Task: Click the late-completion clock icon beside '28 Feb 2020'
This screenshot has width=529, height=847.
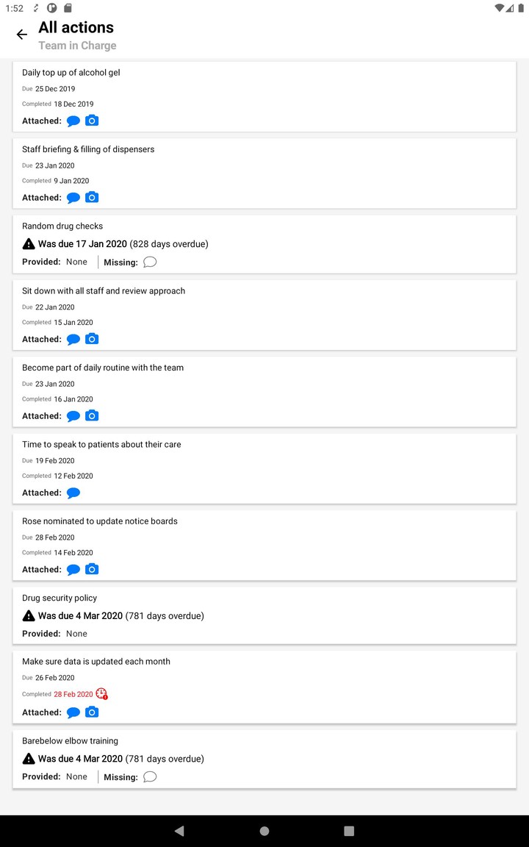Action: (102, 693)
